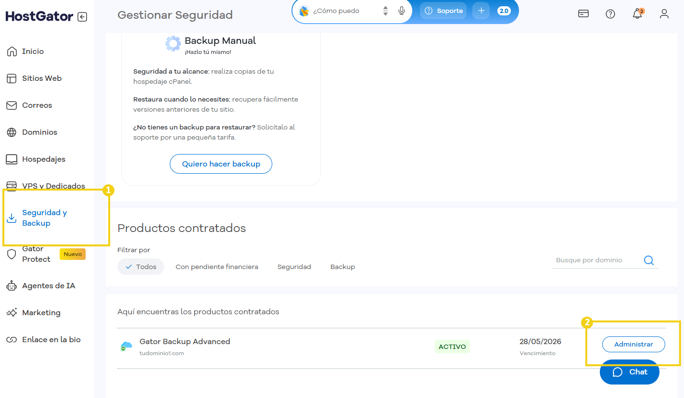Collapse the sidebar with the arrow icon

(82, 17)
